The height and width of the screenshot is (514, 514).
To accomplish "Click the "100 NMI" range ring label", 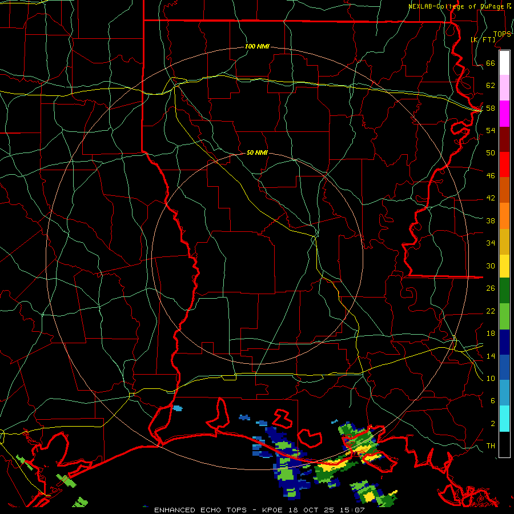I will 257,46.
